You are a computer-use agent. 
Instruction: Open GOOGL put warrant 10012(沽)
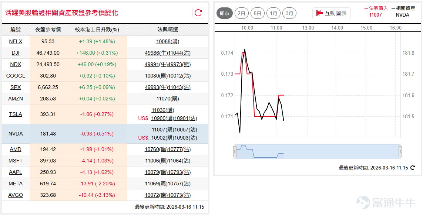click(x=179, y=76)
